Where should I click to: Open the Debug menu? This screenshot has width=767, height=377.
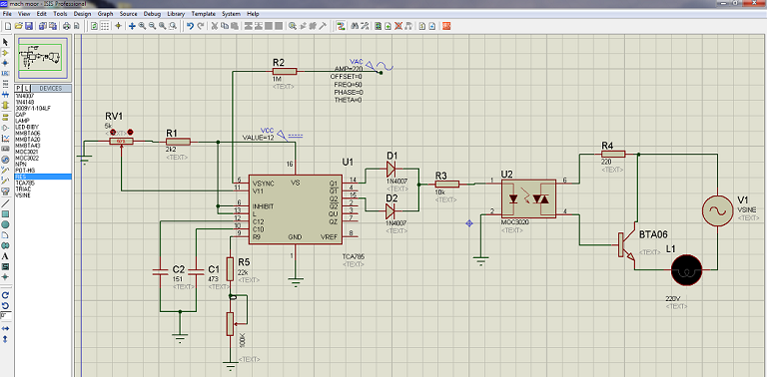pyautogui.click(x=152, y=14)
